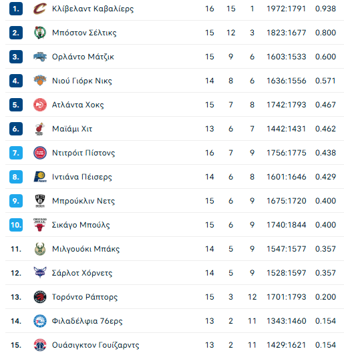
Task: Open Φιλαδέλφια 76ερς team link
Action: (x=87, y=321)
